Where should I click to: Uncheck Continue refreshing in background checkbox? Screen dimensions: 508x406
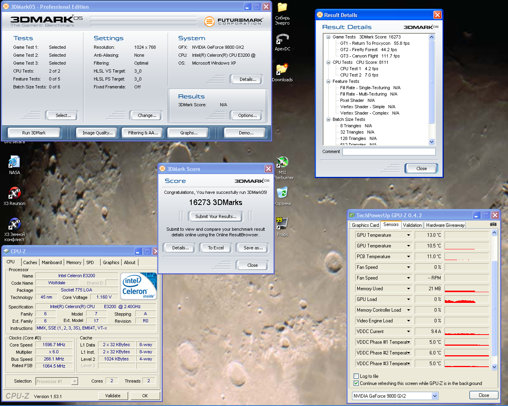(x=356, y=383)
